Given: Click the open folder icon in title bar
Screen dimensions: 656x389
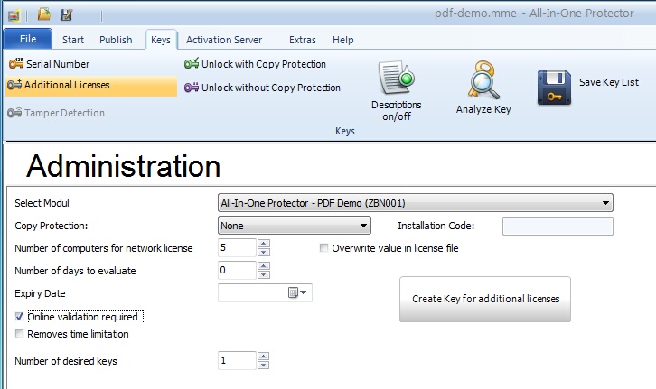Looking at the screenshot, I should (x=43, y=14).
